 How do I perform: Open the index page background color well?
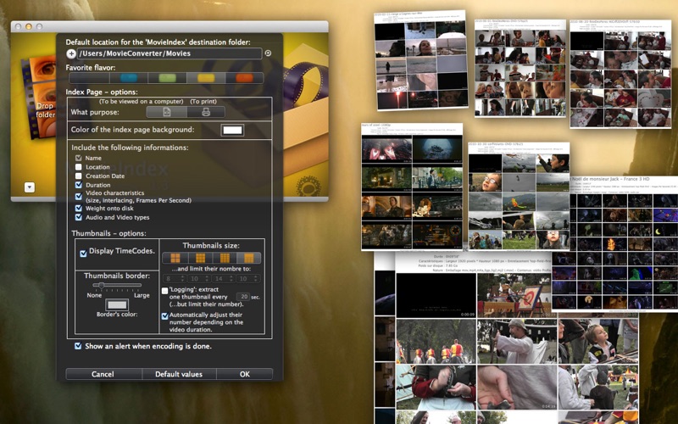pyautogui.click(x=232, y=130)
